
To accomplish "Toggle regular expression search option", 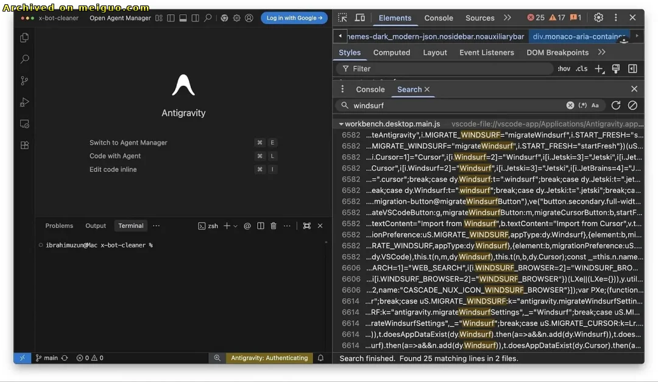I will pos(583,105).
